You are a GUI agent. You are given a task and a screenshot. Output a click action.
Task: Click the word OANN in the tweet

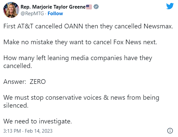click(x=73, y=26)
